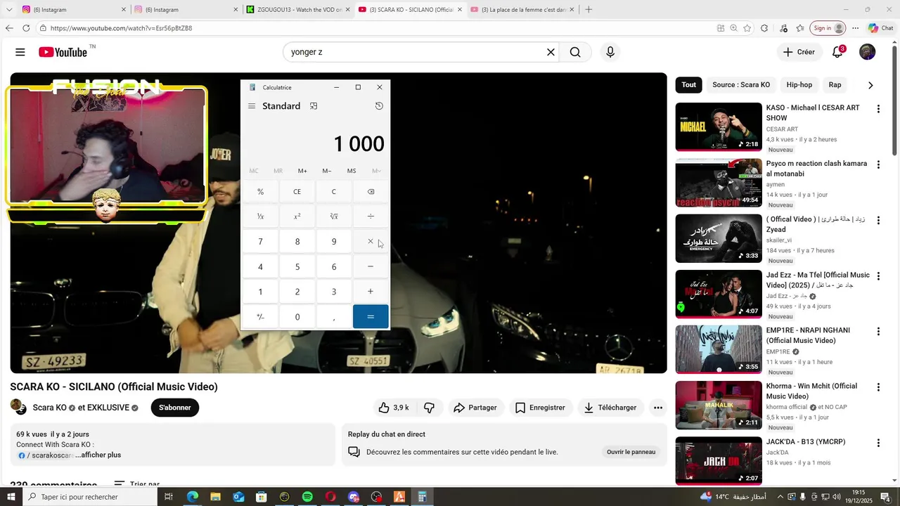Switch to the La place de la femme tab
The height and width of the screenshot is (506, 900).
click(522, 10)
